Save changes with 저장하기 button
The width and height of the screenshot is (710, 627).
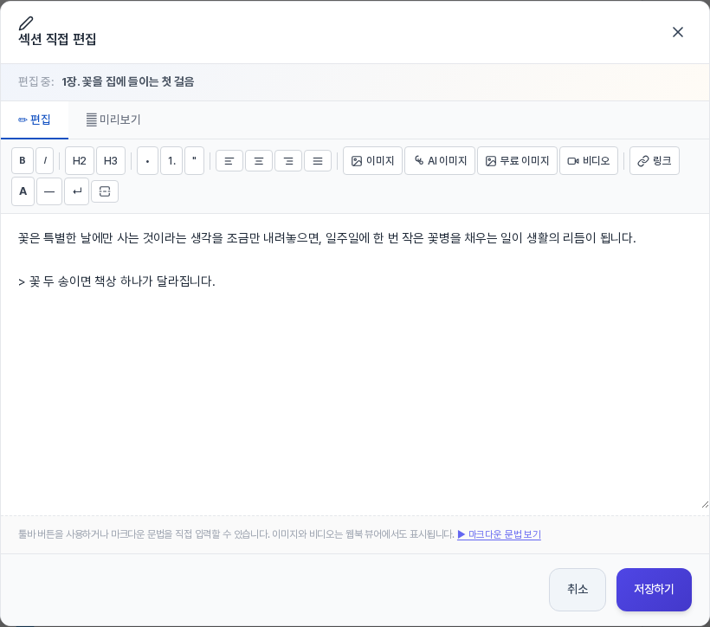654,590
